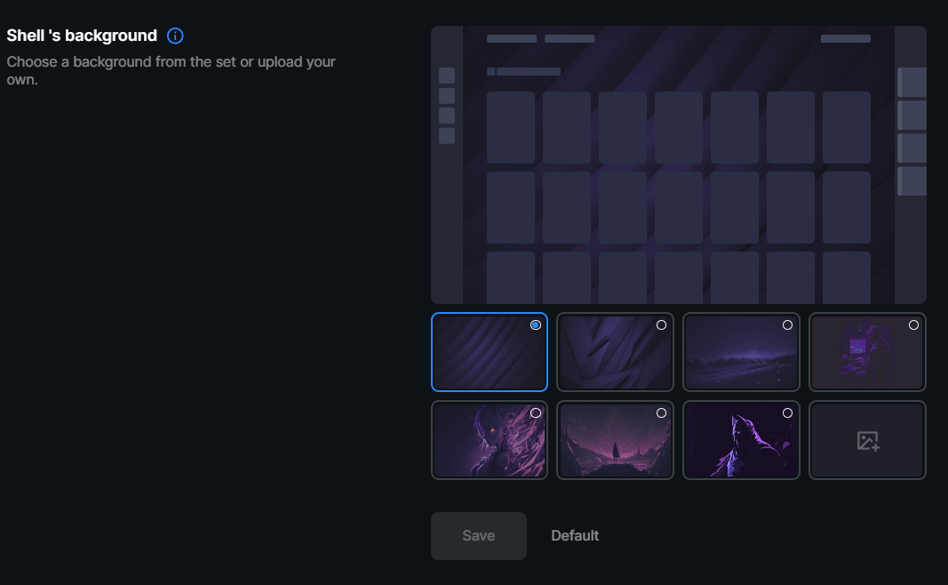The image size is (948, 585).
Task: Click the selected diagonal stripes thumbnail
Action: 489,356
